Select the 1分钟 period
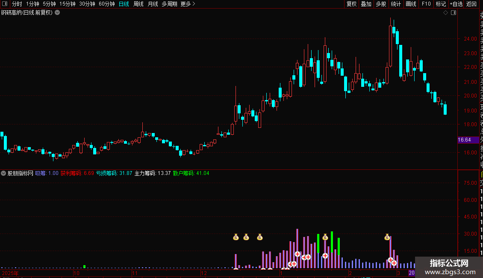The image size is (483, 278). tap(32, 4)
